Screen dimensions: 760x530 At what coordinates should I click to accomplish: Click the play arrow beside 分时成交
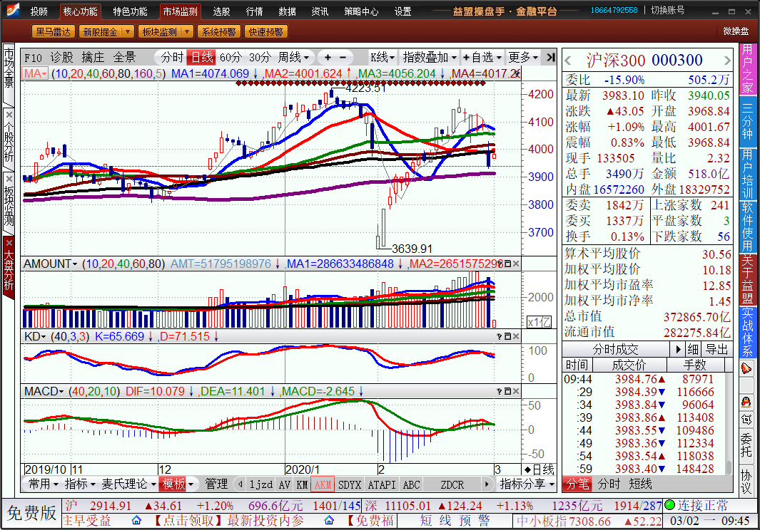(679, 349)
